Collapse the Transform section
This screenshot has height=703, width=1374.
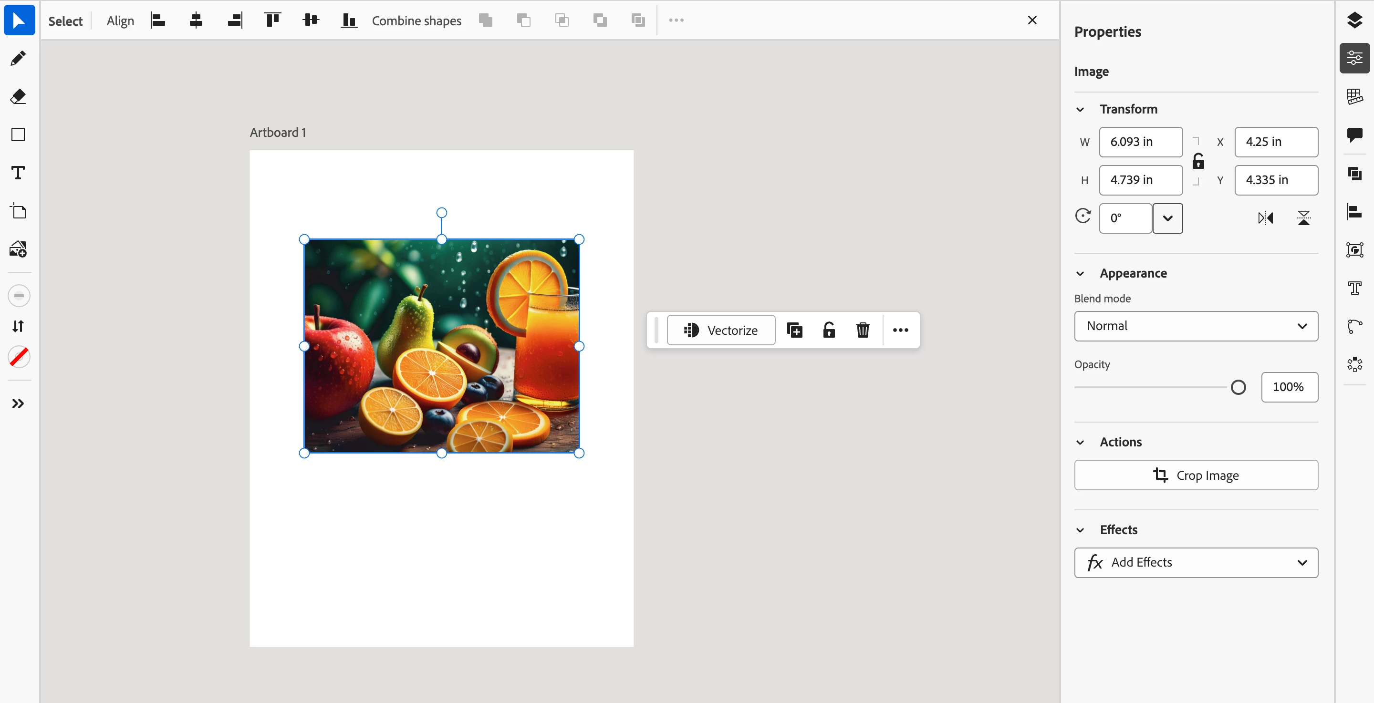1080,109
